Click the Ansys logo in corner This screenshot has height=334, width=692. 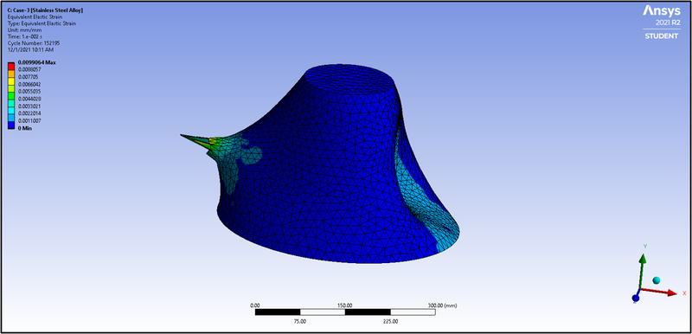(x=661, y=10)
